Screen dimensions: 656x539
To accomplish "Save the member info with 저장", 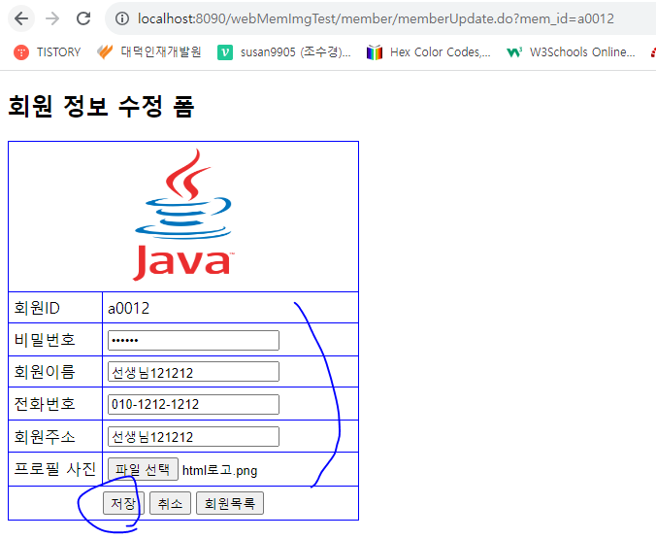I will tap(123, 503).
